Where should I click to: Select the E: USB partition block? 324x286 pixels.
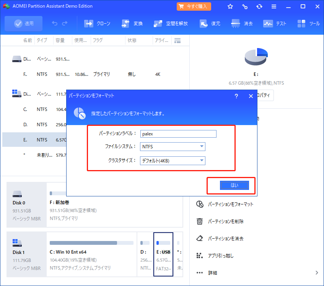click(163, 254)
